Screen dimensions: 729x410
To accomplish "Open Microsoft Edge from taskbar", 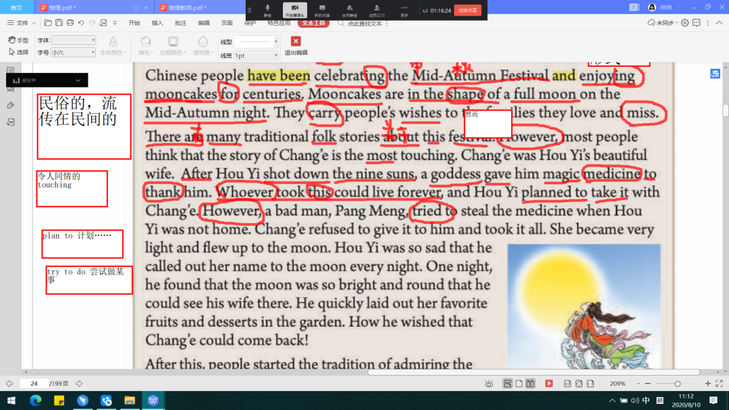I will click(35, 401).
